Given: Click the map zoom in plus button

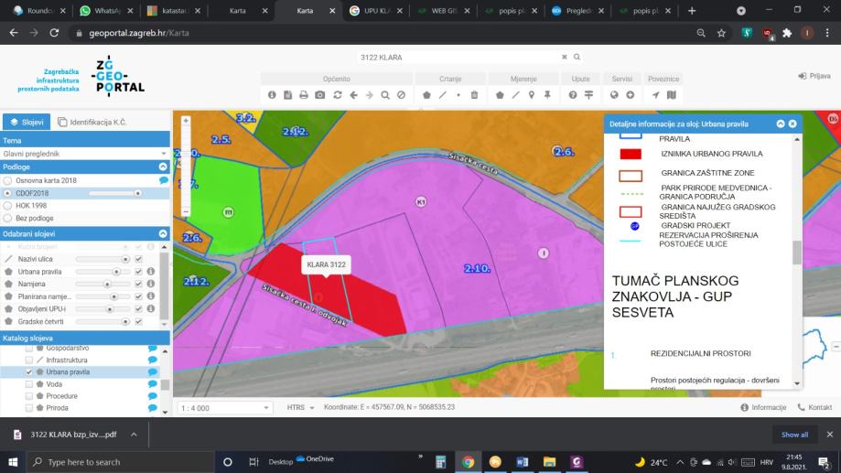Looking at the screenshot, I should 186,121.
